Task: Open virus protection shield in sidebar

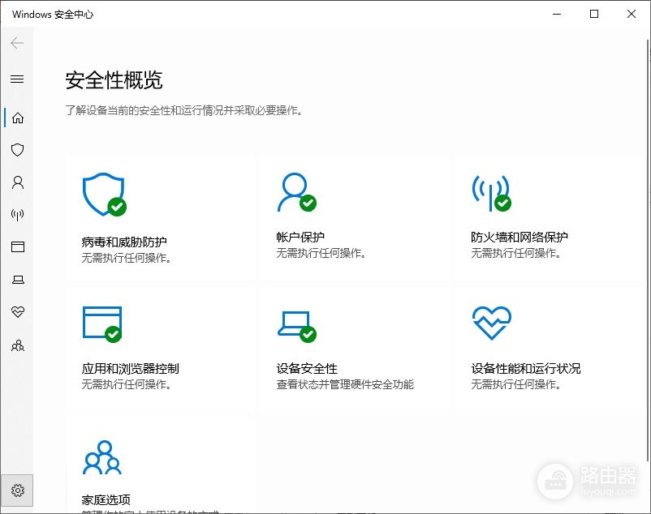Action: tap(17, 150)
